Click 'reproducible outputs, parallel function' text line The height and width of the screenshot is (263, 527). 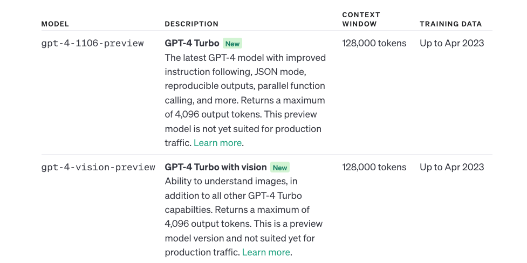(245, 86)
